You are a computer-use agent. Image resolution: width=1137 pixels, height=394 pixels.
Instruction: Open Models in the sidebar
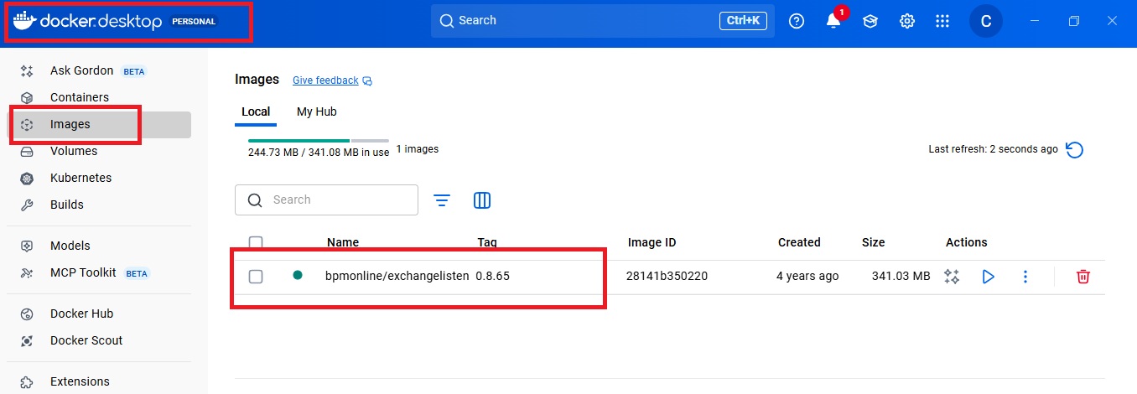(99, 246)
